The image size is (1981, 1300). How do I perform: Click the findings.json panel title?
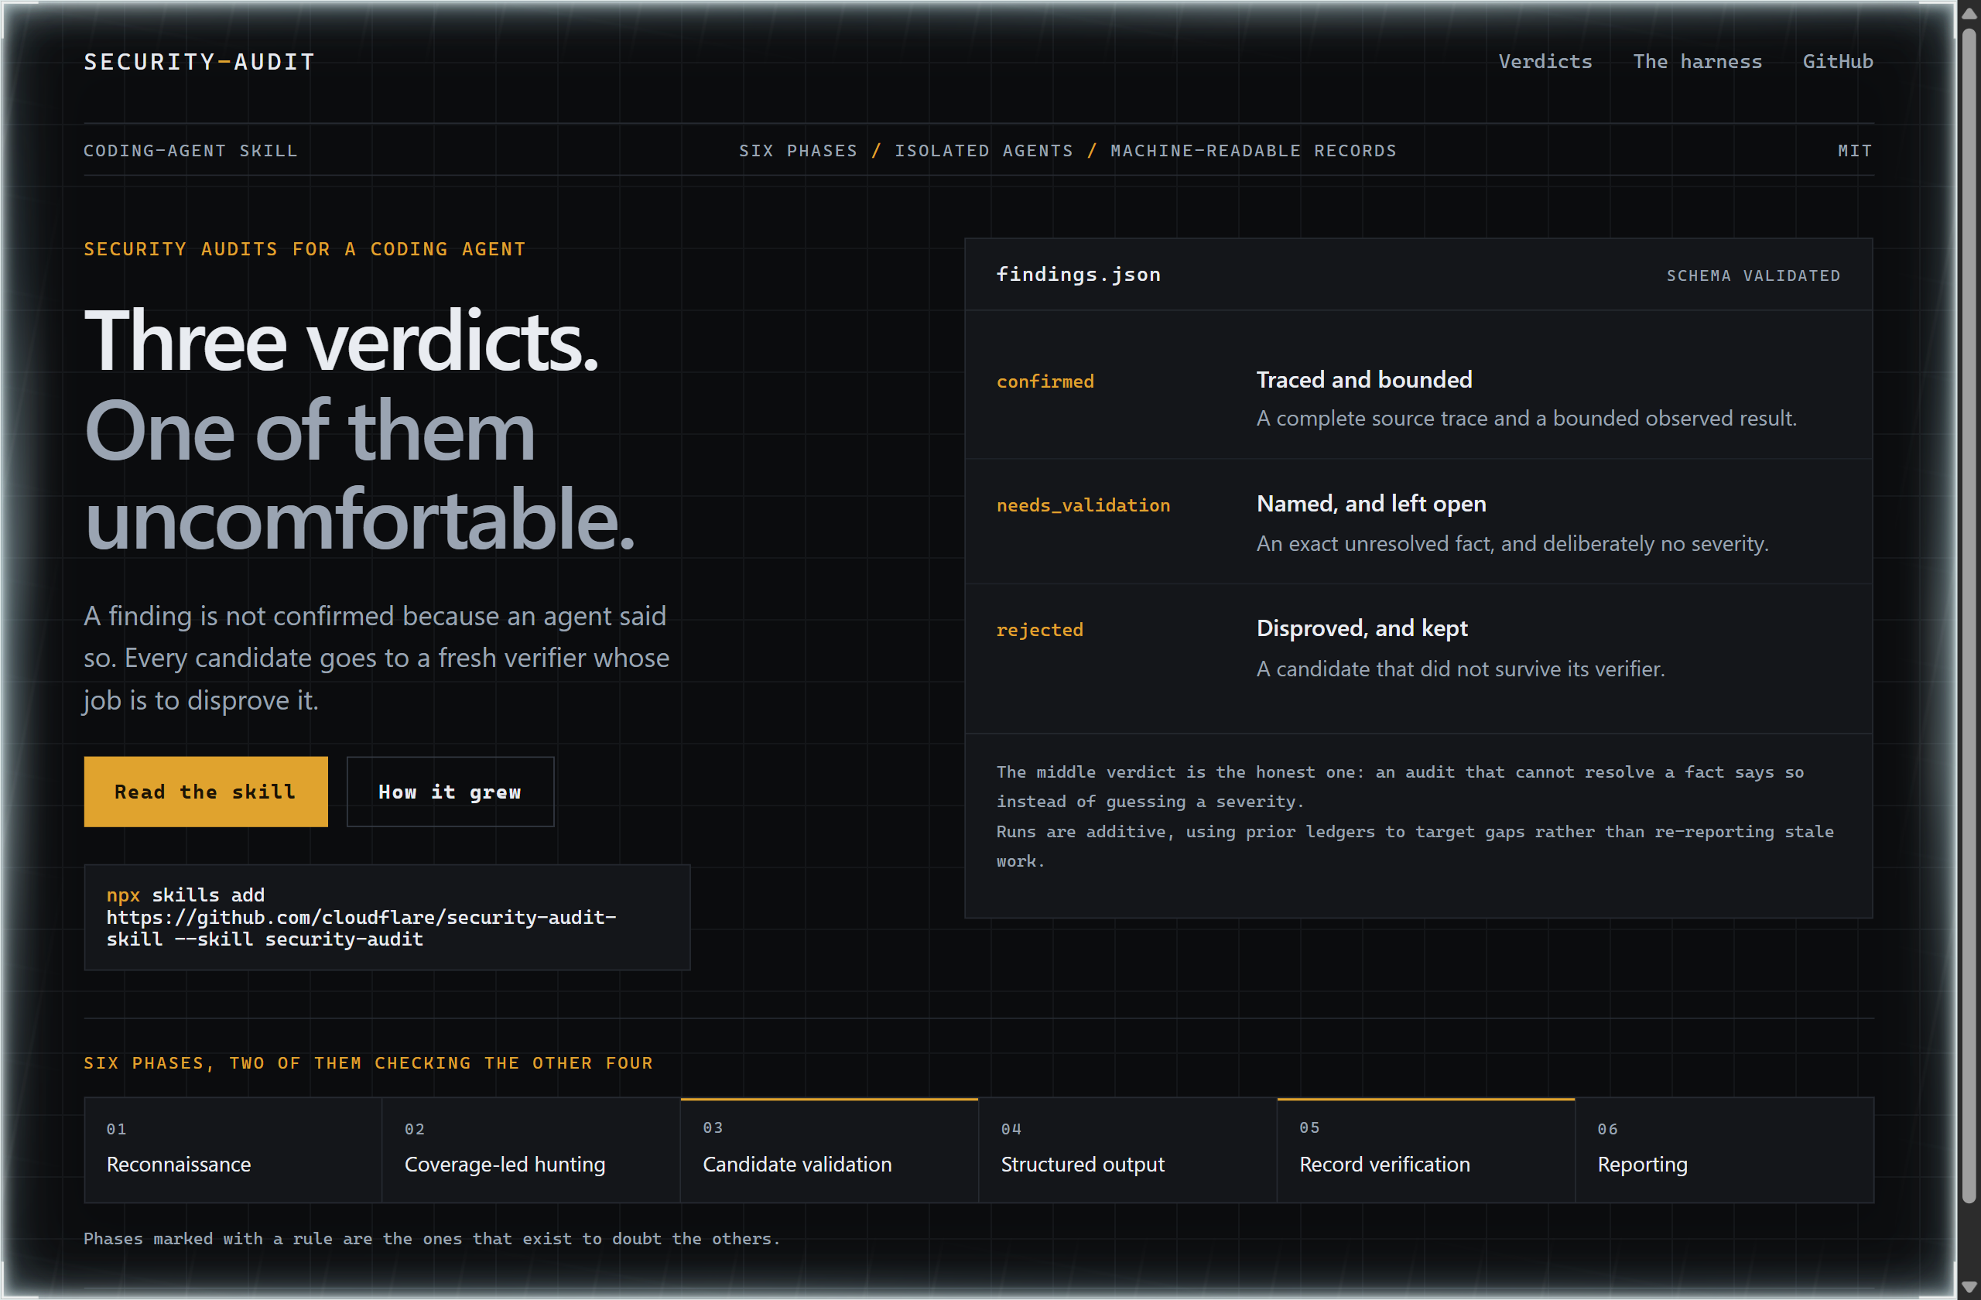click(1079, 275)
